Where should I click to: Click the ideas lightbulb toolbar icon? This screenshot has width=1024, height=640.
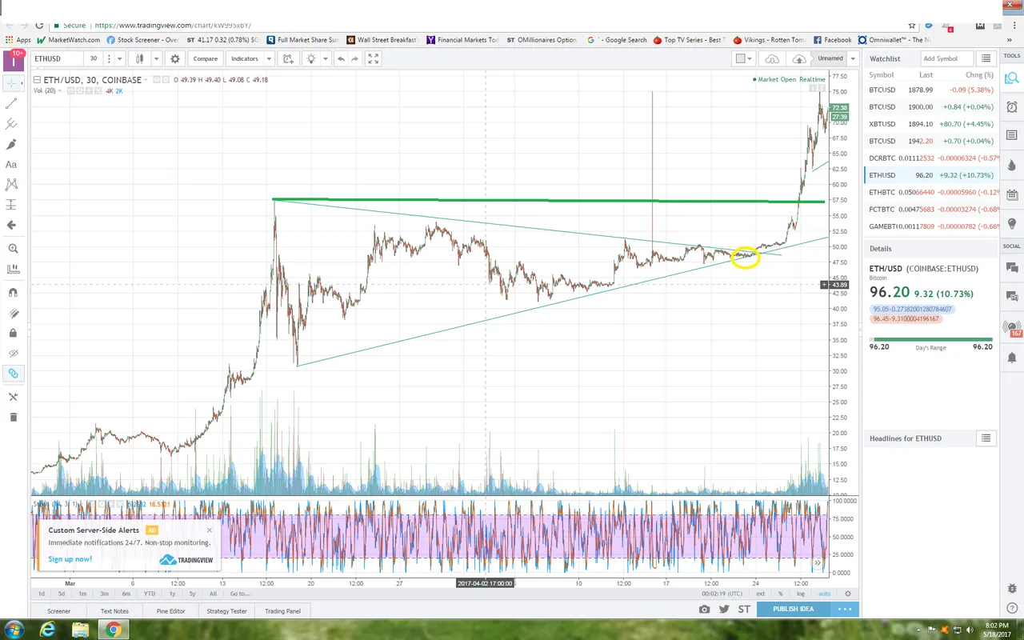tap(310, 58)
